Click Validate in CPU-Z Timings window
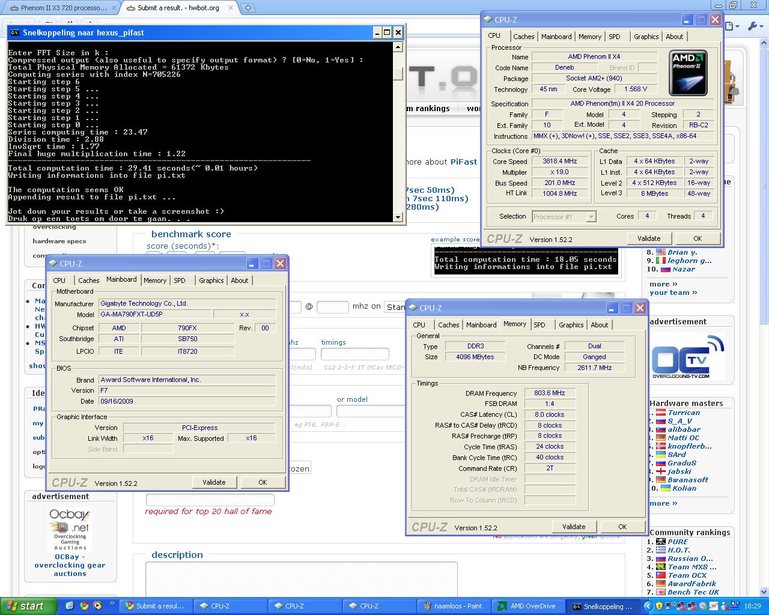The height and width of the screenshot is (615, 769). (x=574, y=527)
